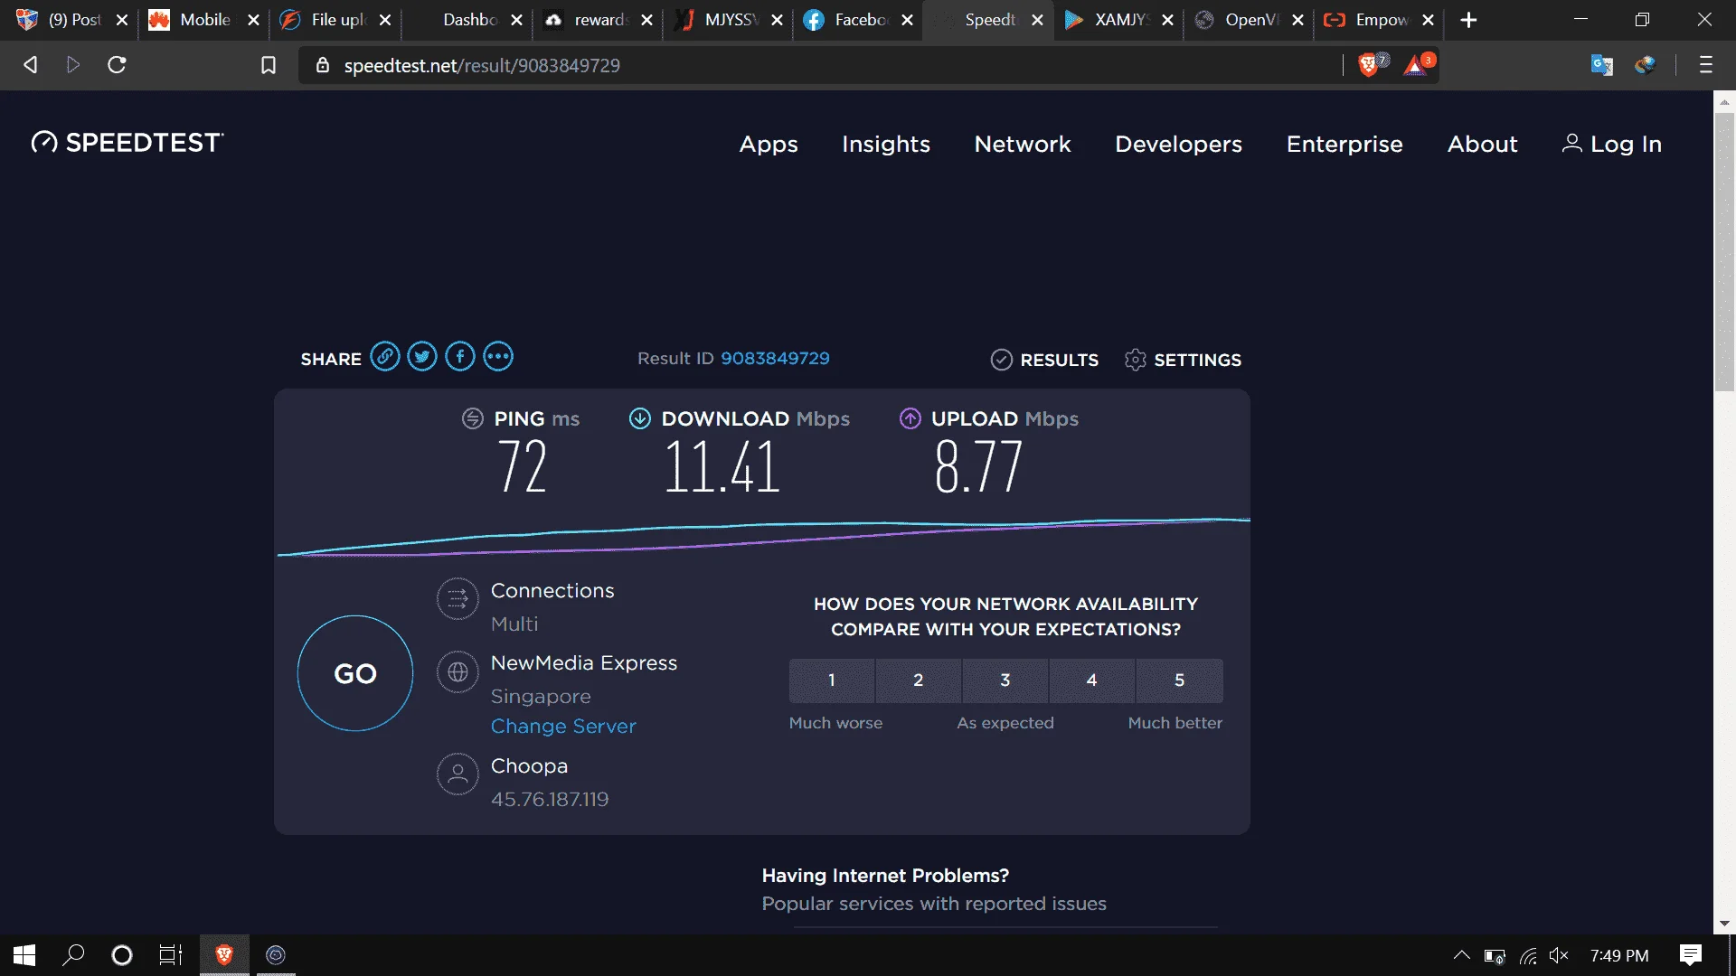Open the Network menu
The width and height of the screenshot is (1736, 976).
coord(1023,144)
